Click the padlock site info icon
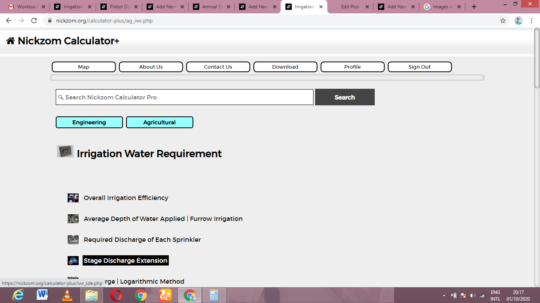This screenshot has height=303, width=540. (49, 21)
